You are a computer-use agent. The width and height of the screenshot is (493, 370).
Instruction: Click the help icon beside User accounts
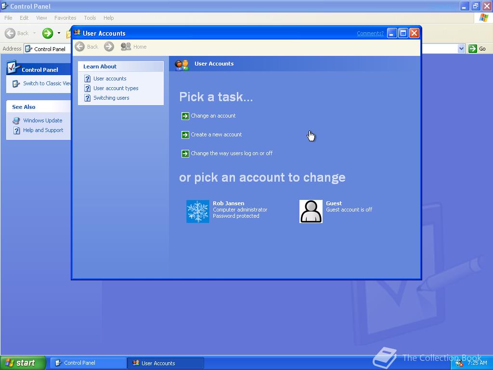click(88, 79)
